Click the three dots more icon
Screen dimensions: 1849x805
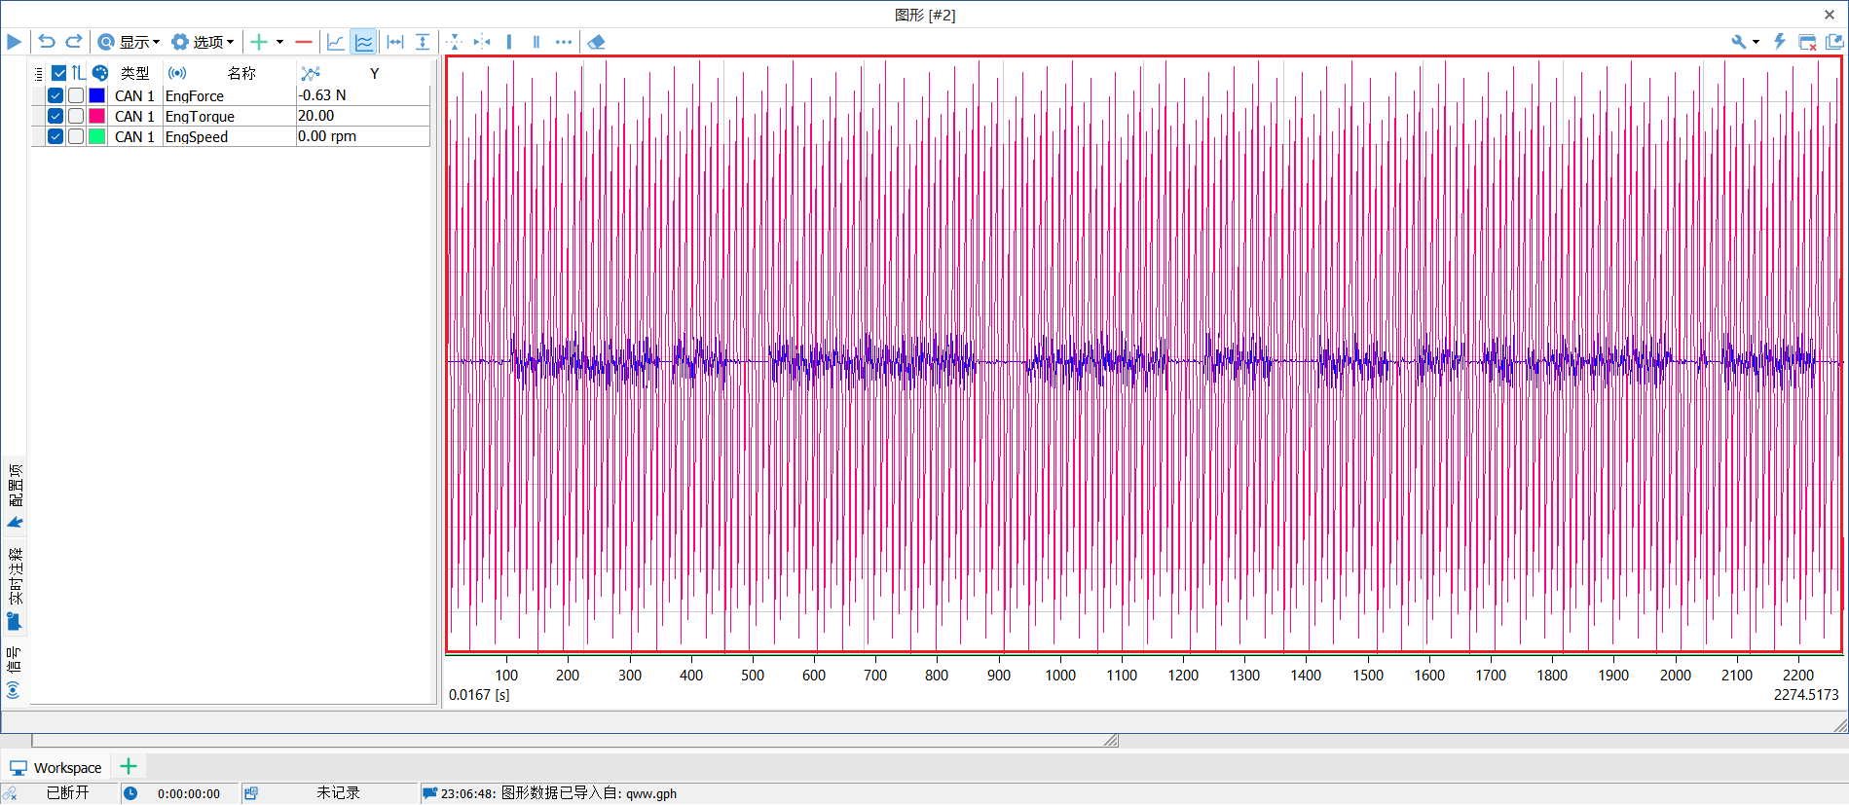[564, 42]
